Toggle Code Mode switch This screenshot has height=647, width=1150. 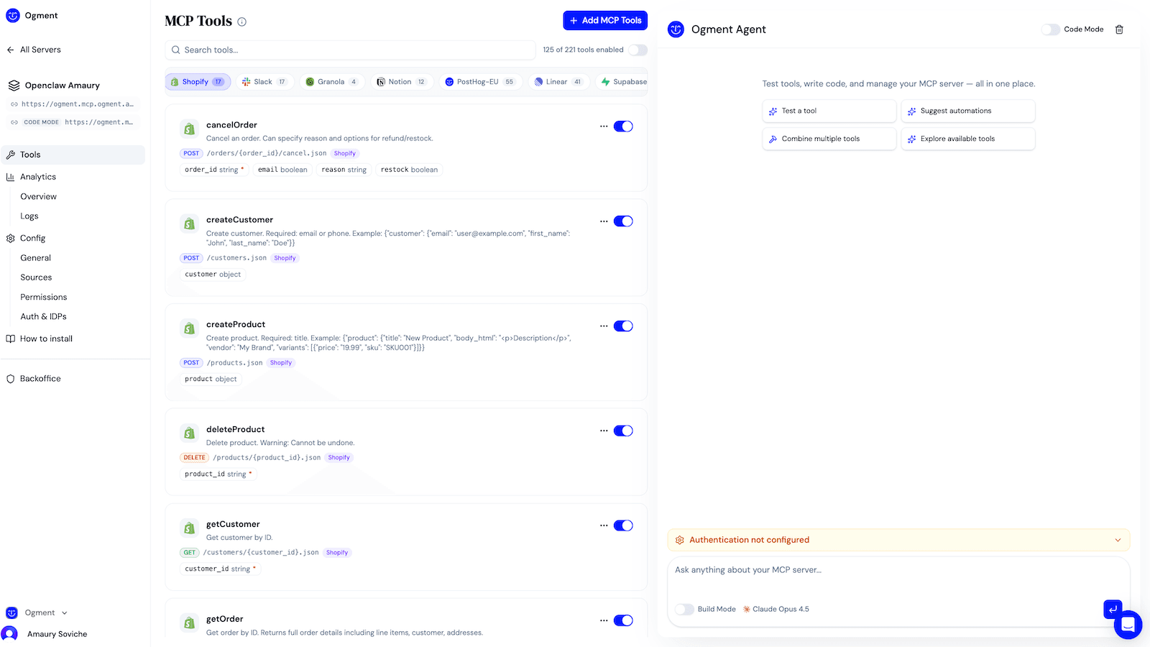1051,29
